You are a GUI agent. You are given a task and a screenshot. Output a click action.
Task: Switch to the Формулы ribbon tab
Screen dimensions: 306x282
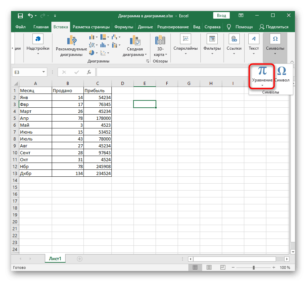click(124, 27)
